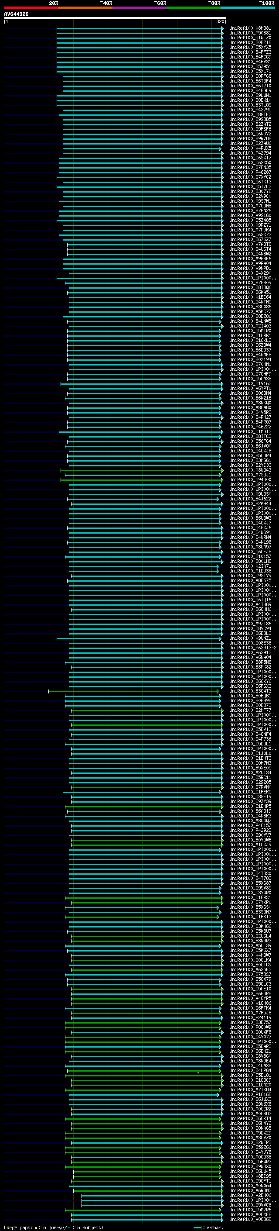Click the green ~80% identity legend segment
The height and width of the screenshot is (1231, 279).
(194, 8)
